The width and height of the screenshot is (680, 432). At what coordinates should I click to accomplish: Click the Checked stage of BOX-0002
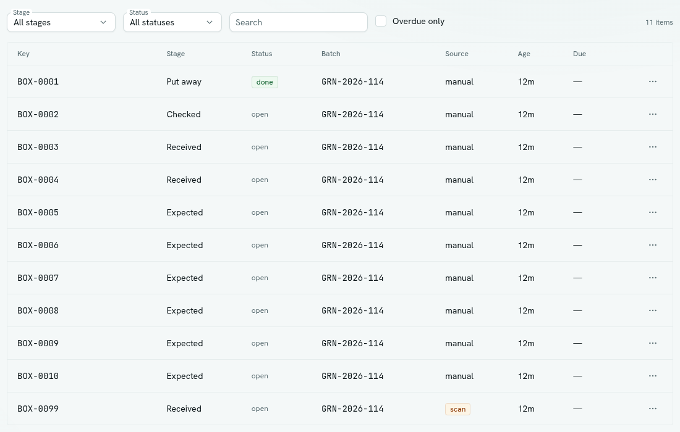pos(184,114)
